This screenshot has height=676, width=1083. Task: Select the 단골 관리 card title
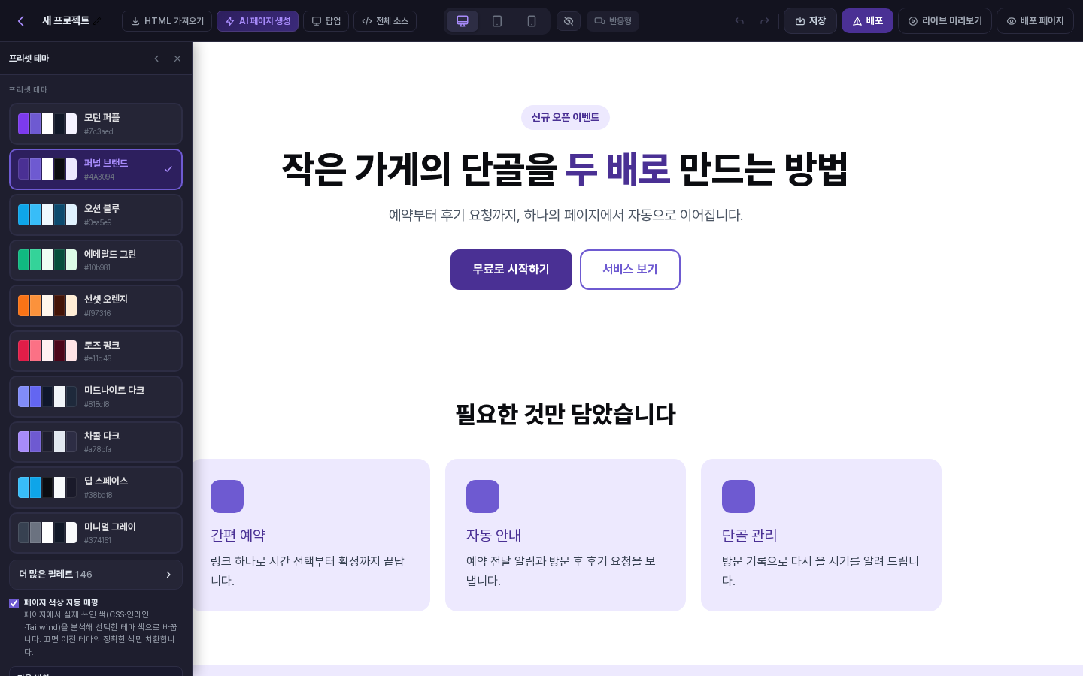(x=750, y=535)
